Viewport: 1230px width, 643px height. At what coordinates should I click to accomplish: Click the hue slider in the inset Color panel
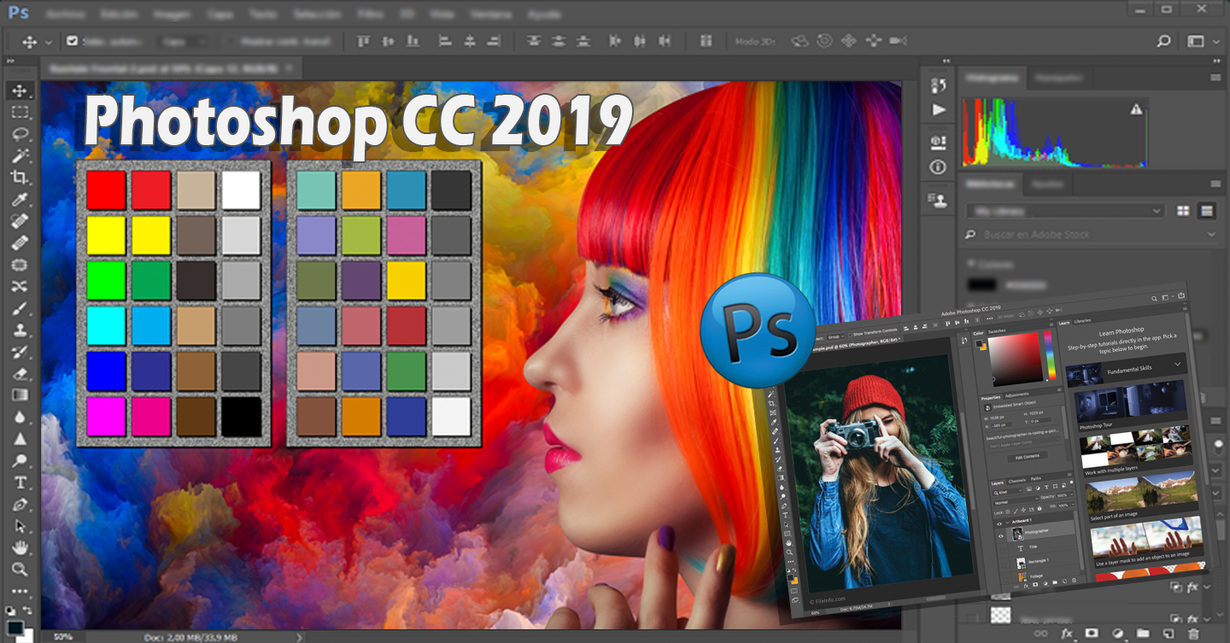(1048, 356)
